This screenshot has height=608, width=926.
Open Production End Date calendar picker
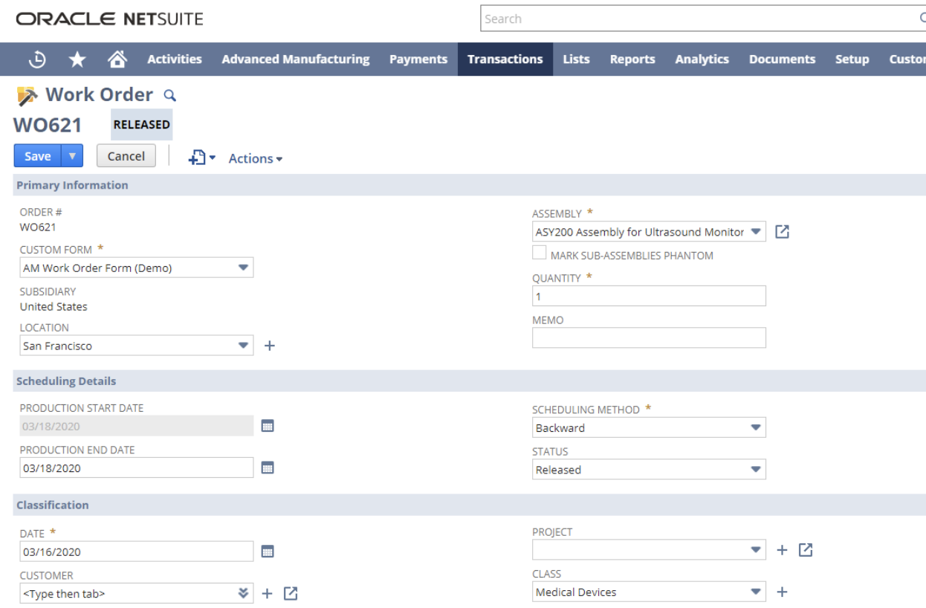(268, 468)
